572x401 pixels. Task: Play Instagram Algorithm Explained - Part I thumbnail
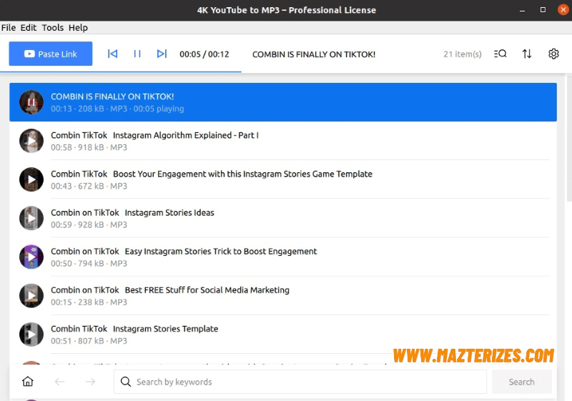point(31,141)
